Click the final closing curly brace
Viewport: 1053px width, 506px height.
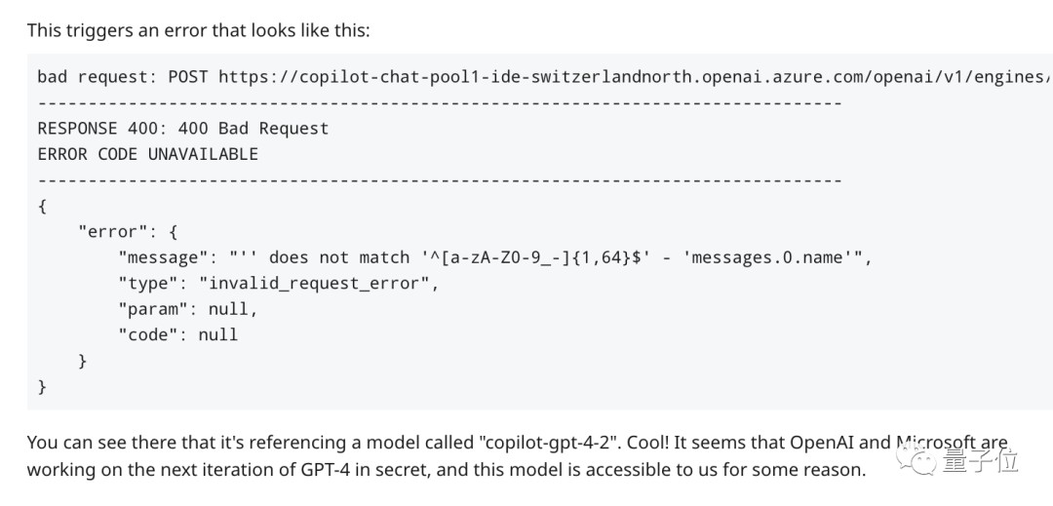(x=42, y=386)
